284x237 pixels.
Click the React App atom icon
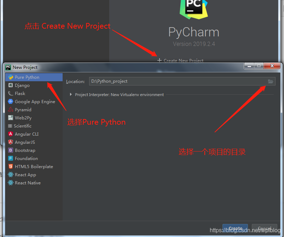[x=11, y=174]
